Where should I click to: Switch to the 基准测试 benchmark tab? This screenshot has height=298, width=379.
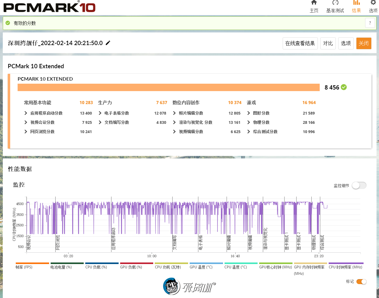[335, 7]
